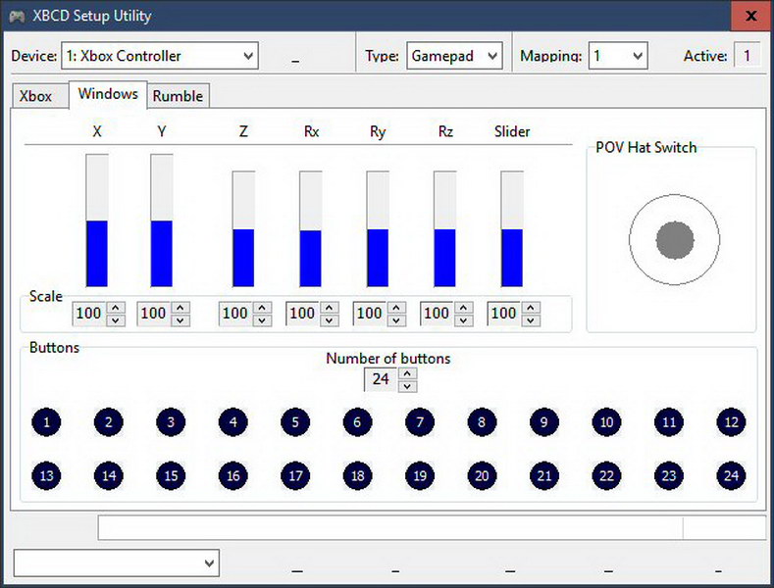Screen dimensions: 774x588
Task: Click button indicator 15
Action: [171, 475]
